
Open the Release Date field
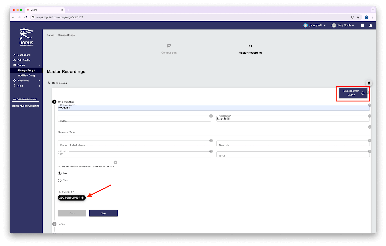214,132
